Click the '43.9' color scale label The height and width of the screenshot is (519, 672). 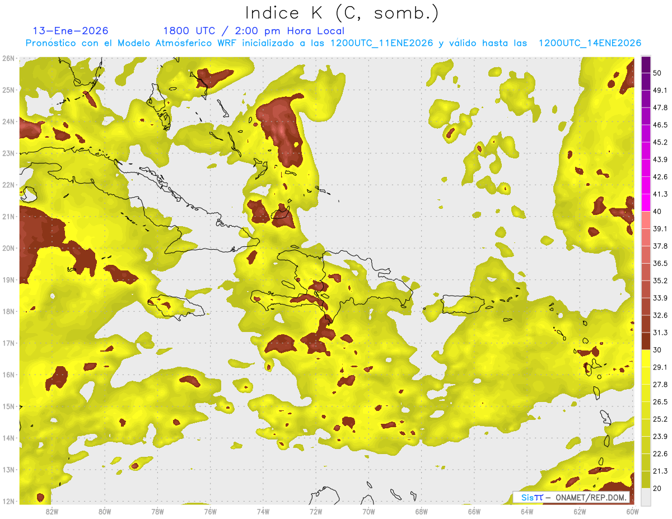click(x=660, y=160)
